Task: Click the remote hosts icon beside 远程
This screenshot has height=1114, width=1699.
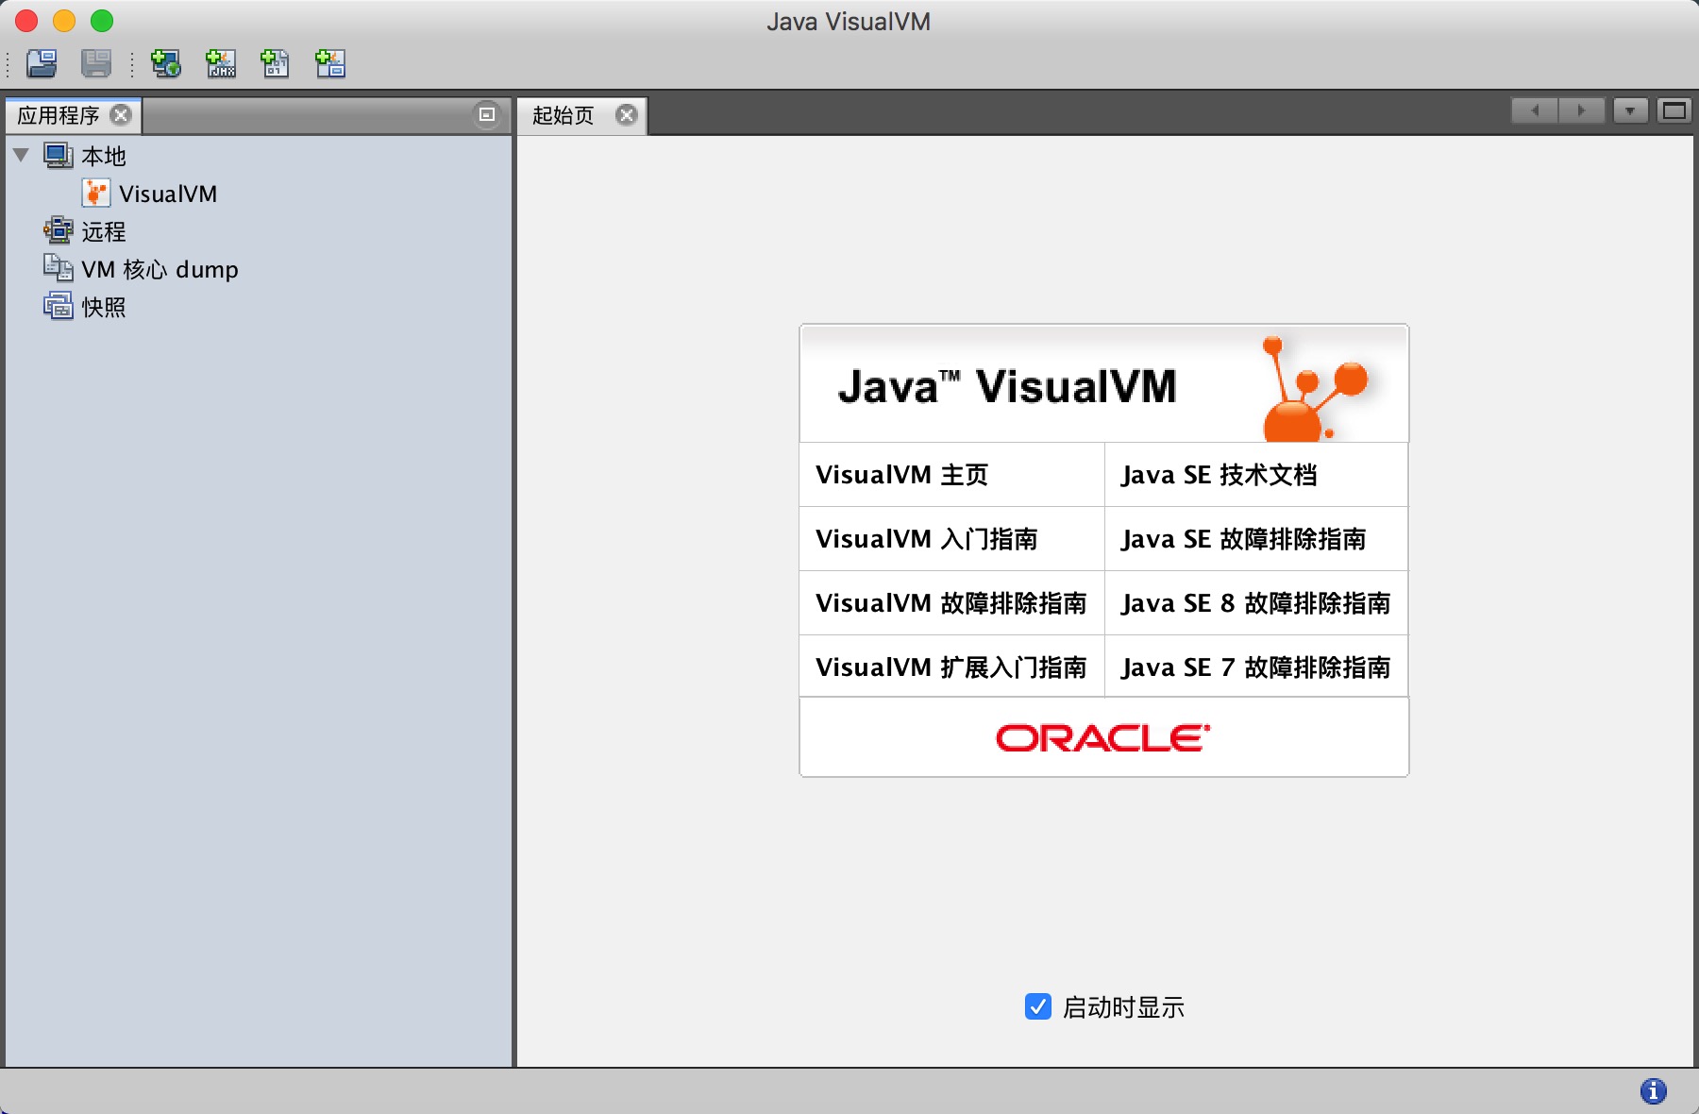Action: coord(58,230)
